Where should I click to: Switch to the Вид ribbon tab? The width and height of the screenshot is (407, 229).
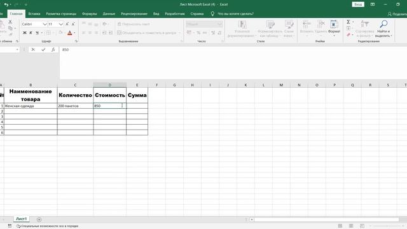pos(156,14)
